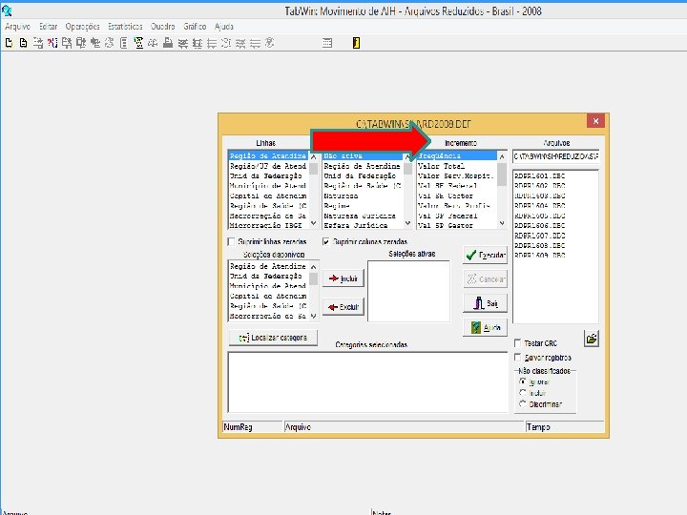Click the table grid icon in toolbar

(x=327, y=43)
